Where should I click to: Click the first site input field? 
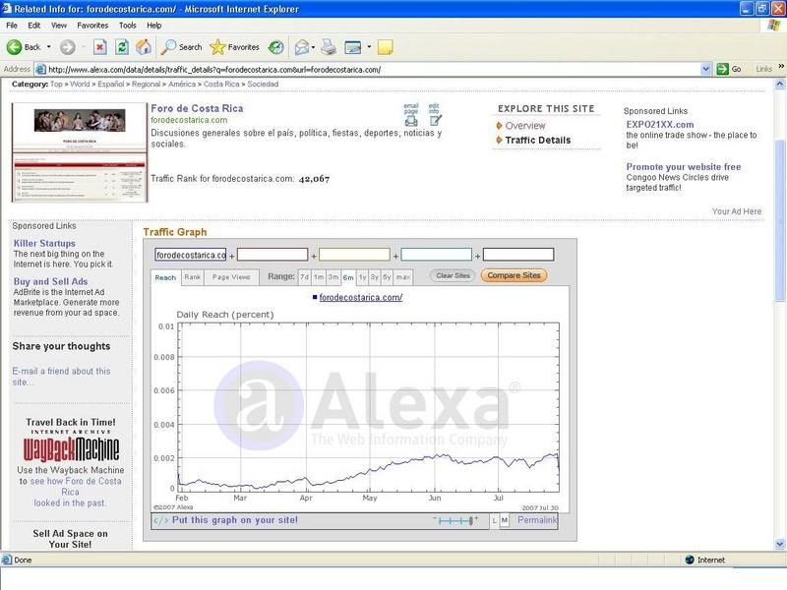(x=190, y=255)
